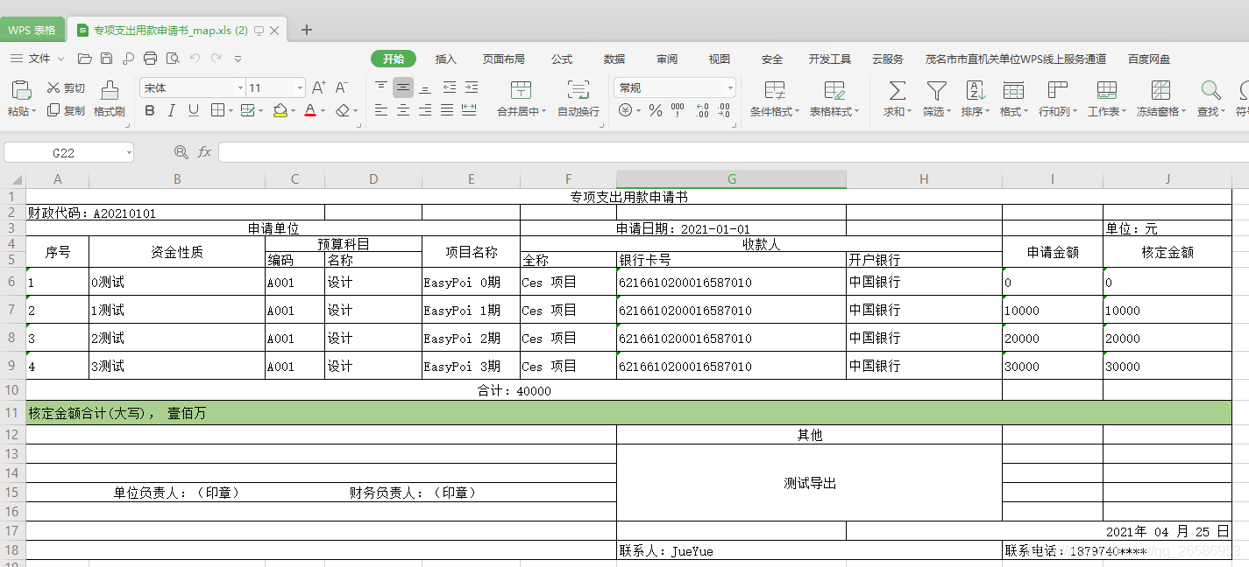Image resolution: width=1249 pixels, height=567 pixels.
Task: Increase indent in the alignment group
Action: [472, 87]
